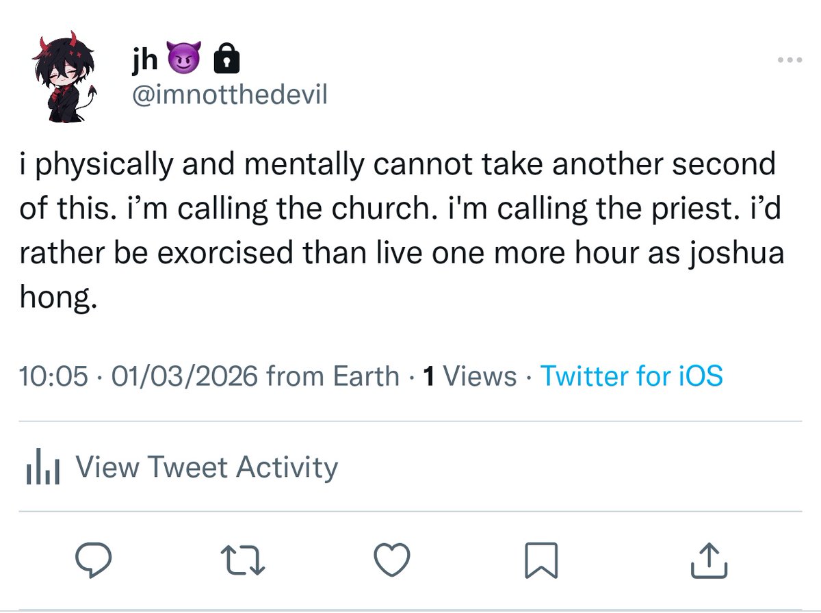
Task: Click the "1 Views" count
Action: click(470, 376)
